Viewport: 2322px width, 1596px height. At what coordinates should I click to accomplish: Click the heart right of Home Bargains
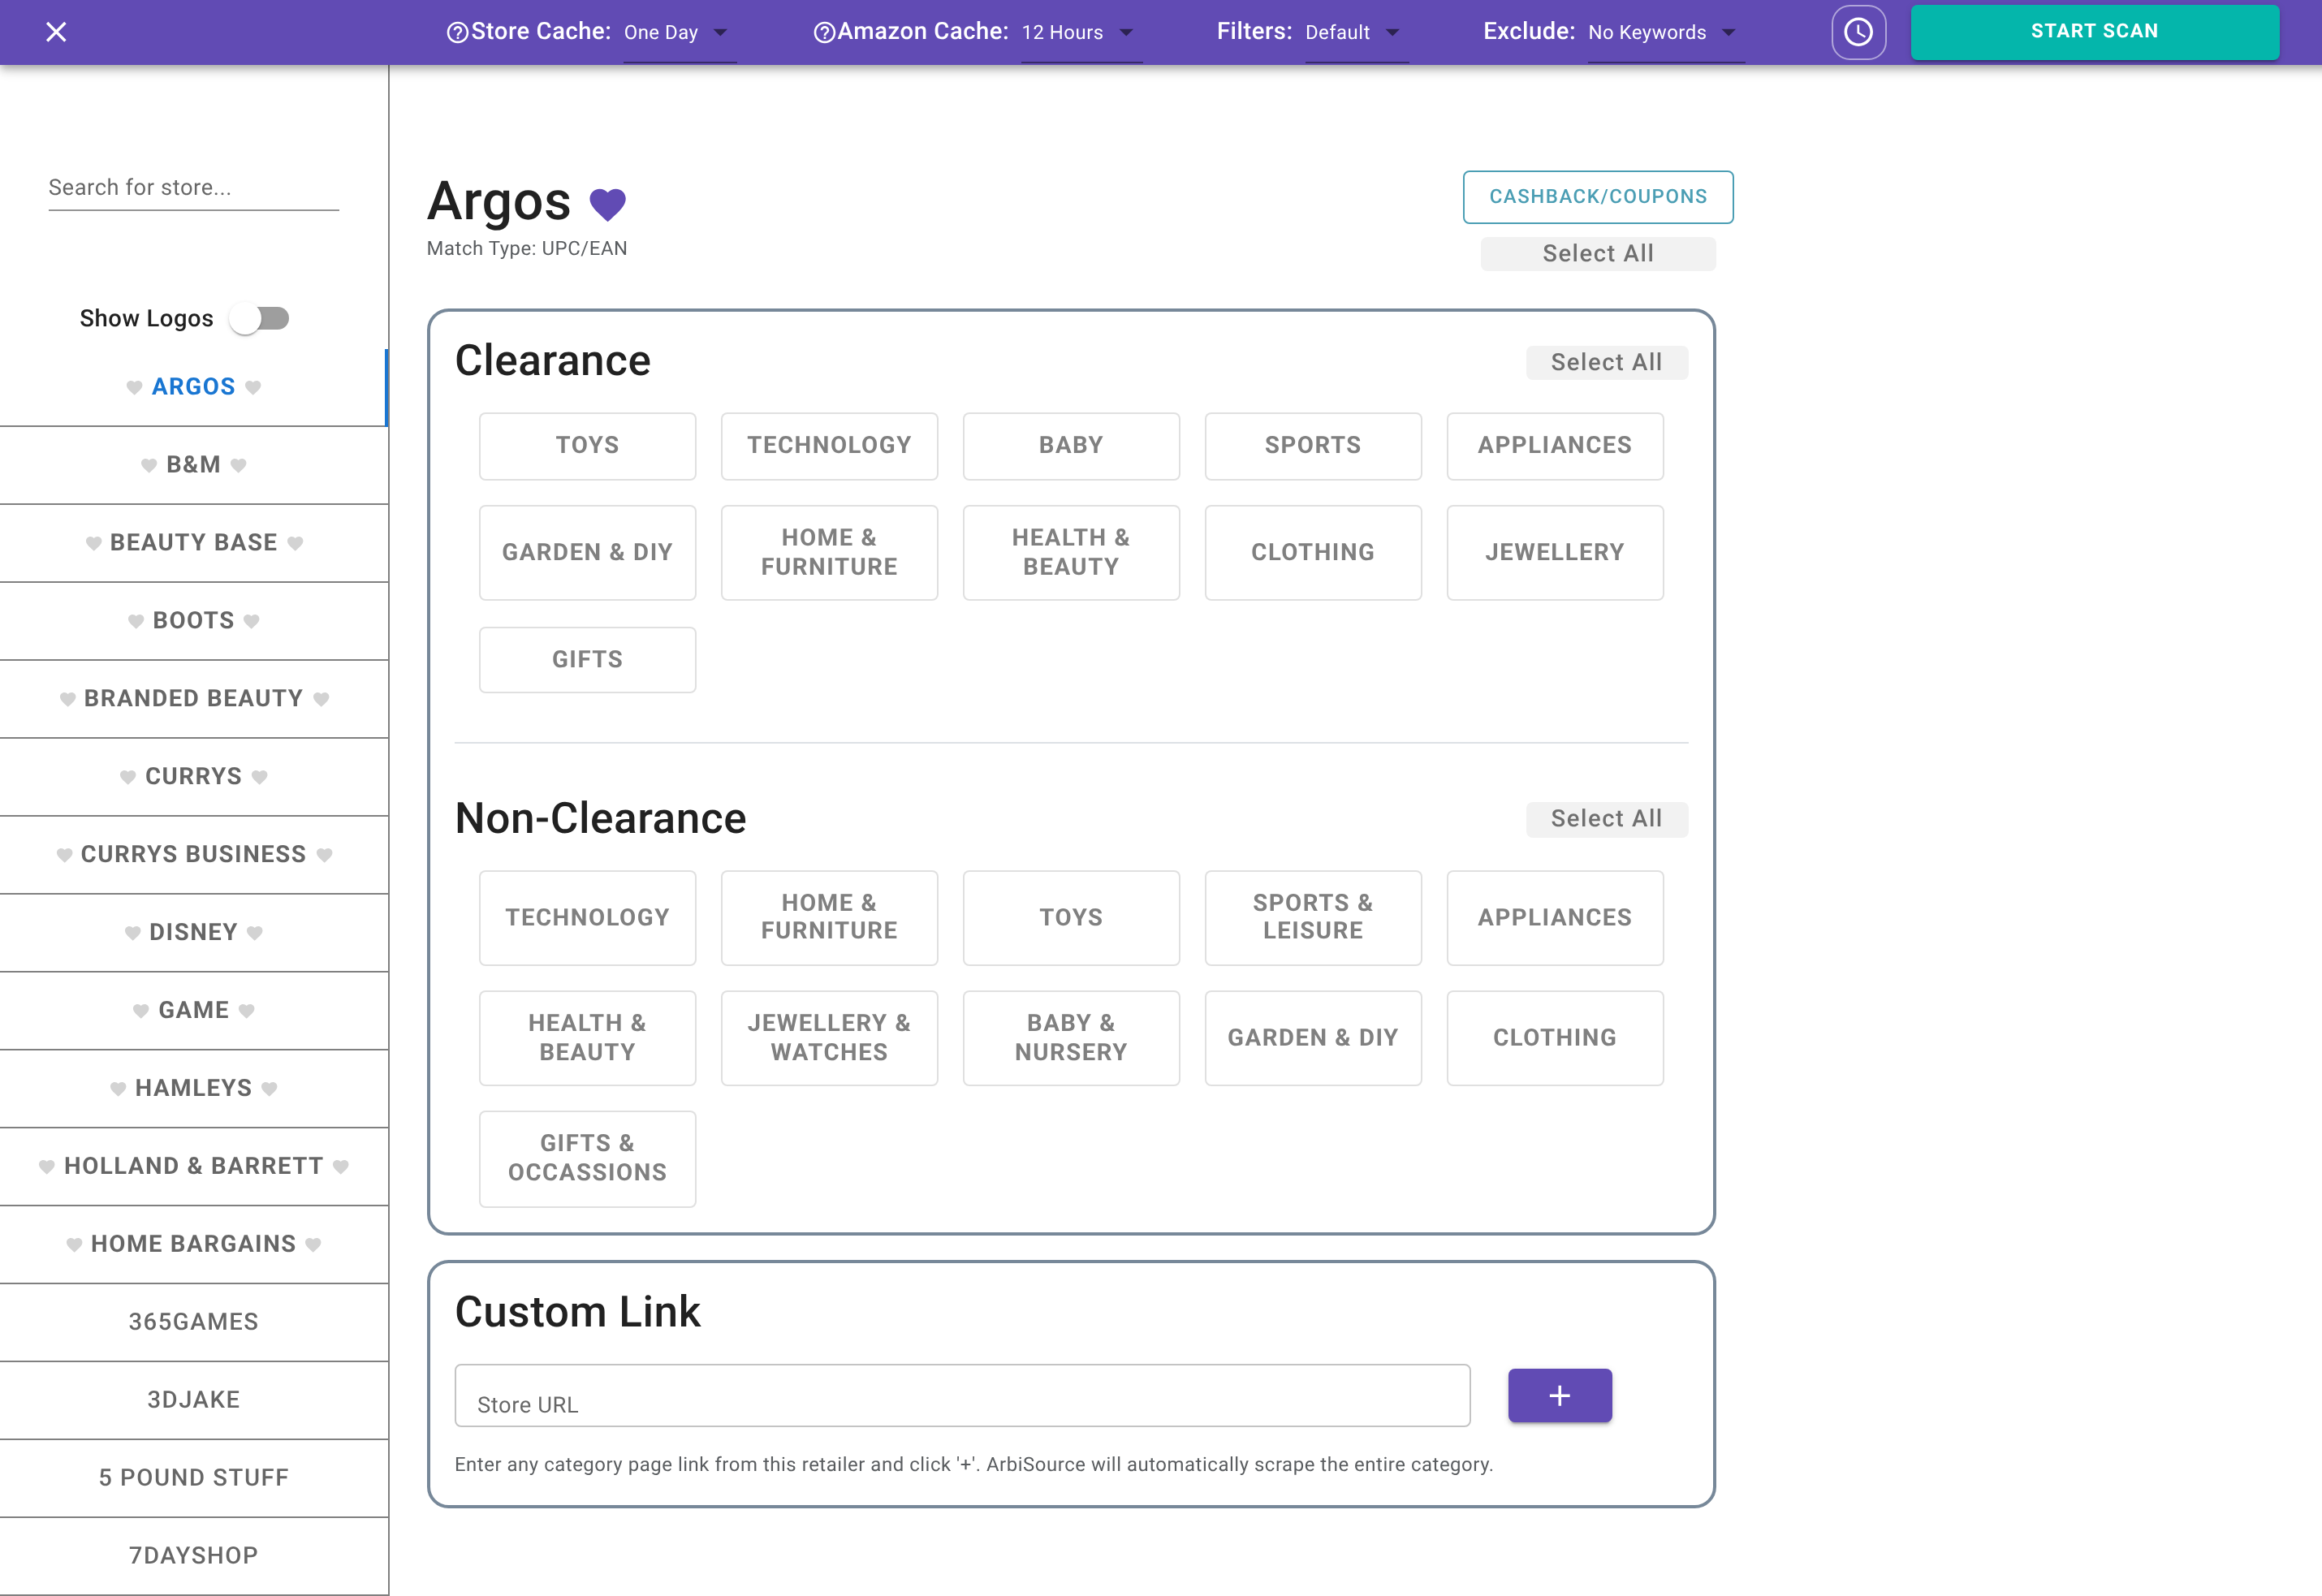314,1245
